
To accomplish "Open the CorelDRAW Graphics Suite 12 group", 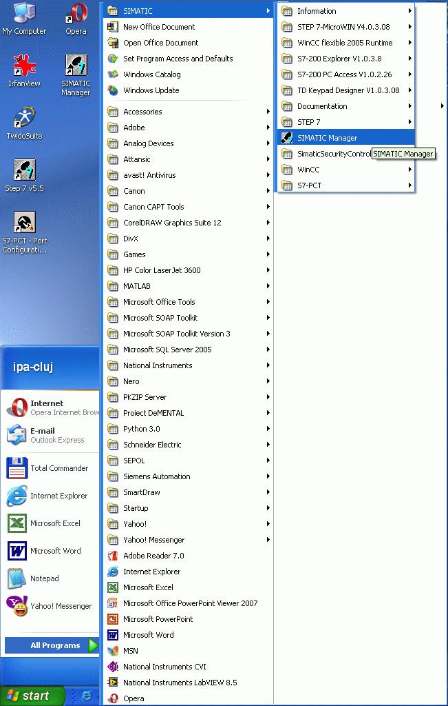I will click(x=188, y=223).
